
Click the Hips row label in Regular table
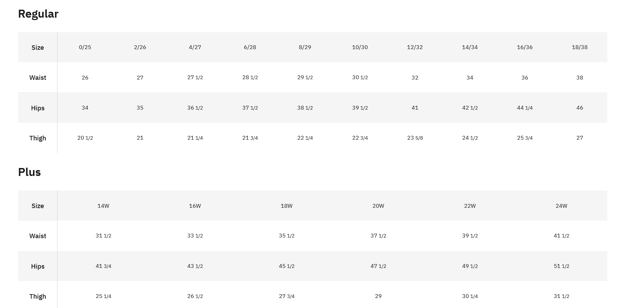pos(38,108)
